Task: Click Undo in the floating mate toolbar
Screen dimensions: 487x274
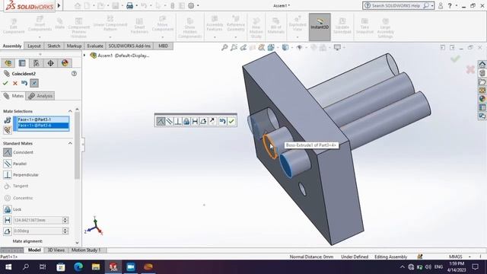Action: [222, 121]
